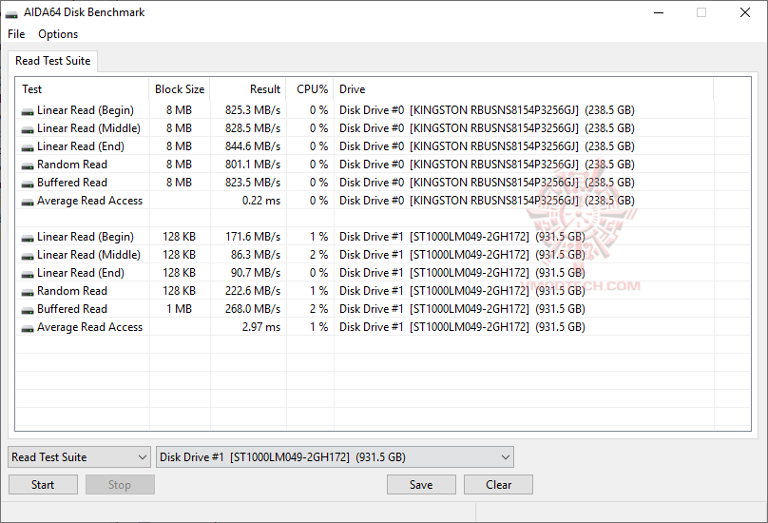Select the 801.1 MB/s result value
Viewport: 768px width, 523px height.
253,165
